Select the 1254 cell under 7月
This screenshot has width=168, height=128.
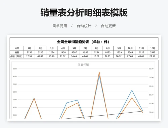tap(96, 52)
